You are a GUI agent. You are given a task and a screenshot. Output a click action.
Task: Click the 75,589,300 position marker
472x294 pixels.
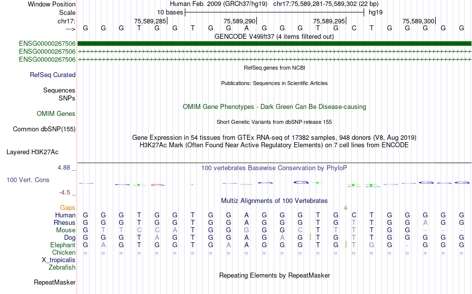point(418,21)
